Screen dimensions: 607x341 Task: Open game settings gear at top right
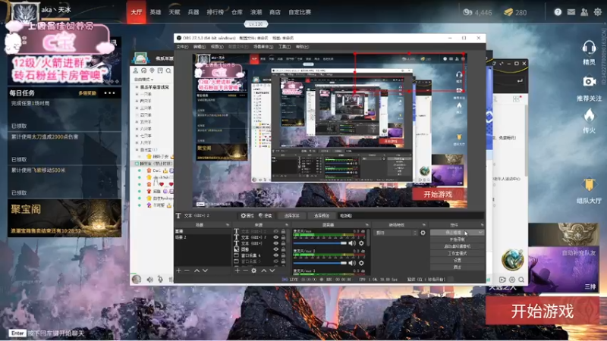[598, 12]
